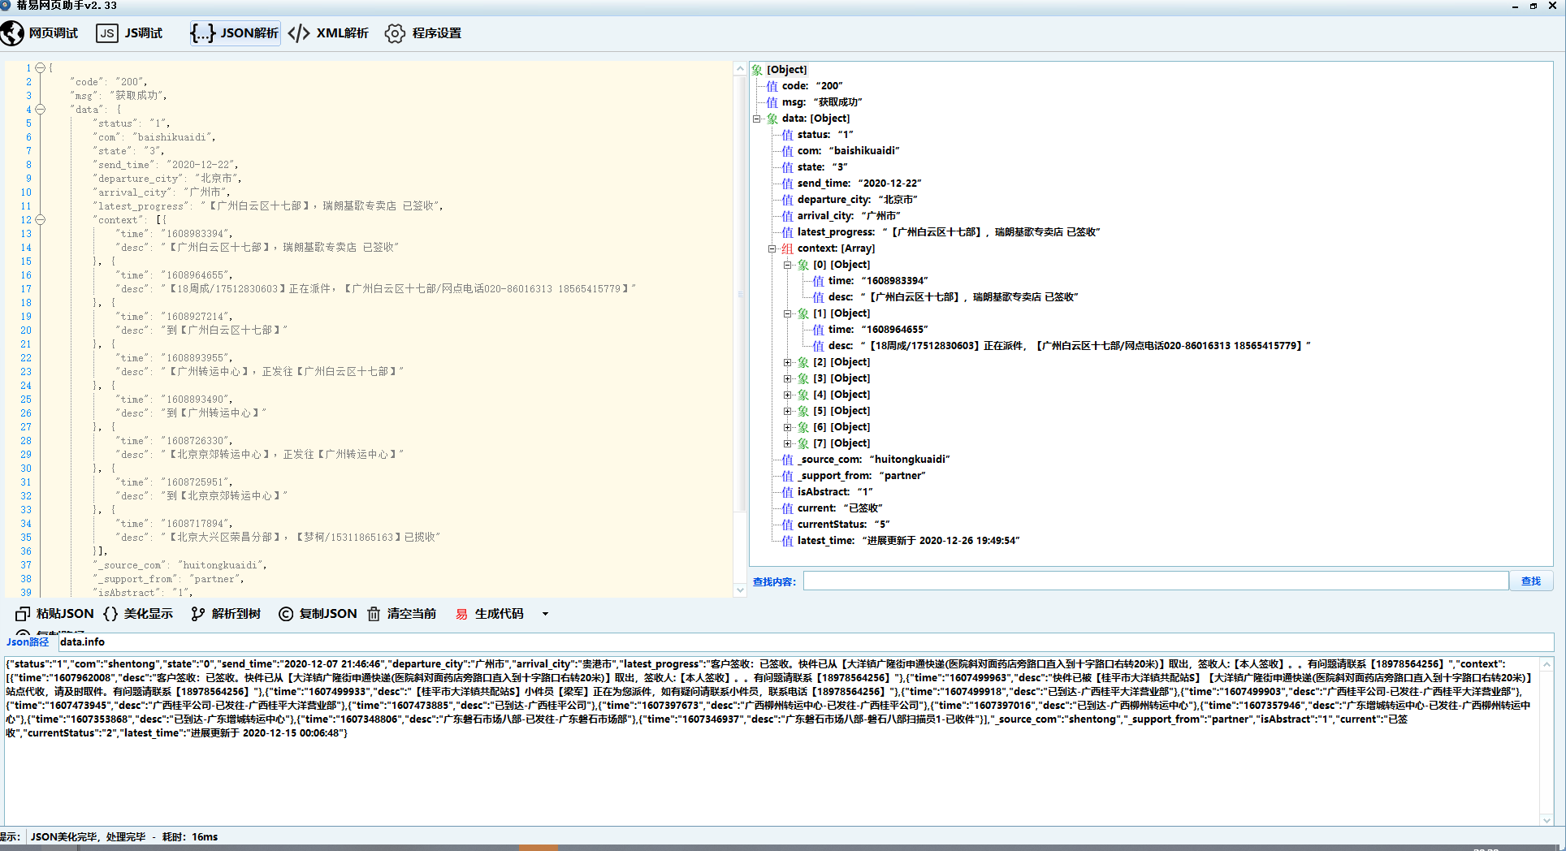This screenshot has height=851, width=1566.
Task: Collapse the context [Array] tree node
Action: coord(772,248)
